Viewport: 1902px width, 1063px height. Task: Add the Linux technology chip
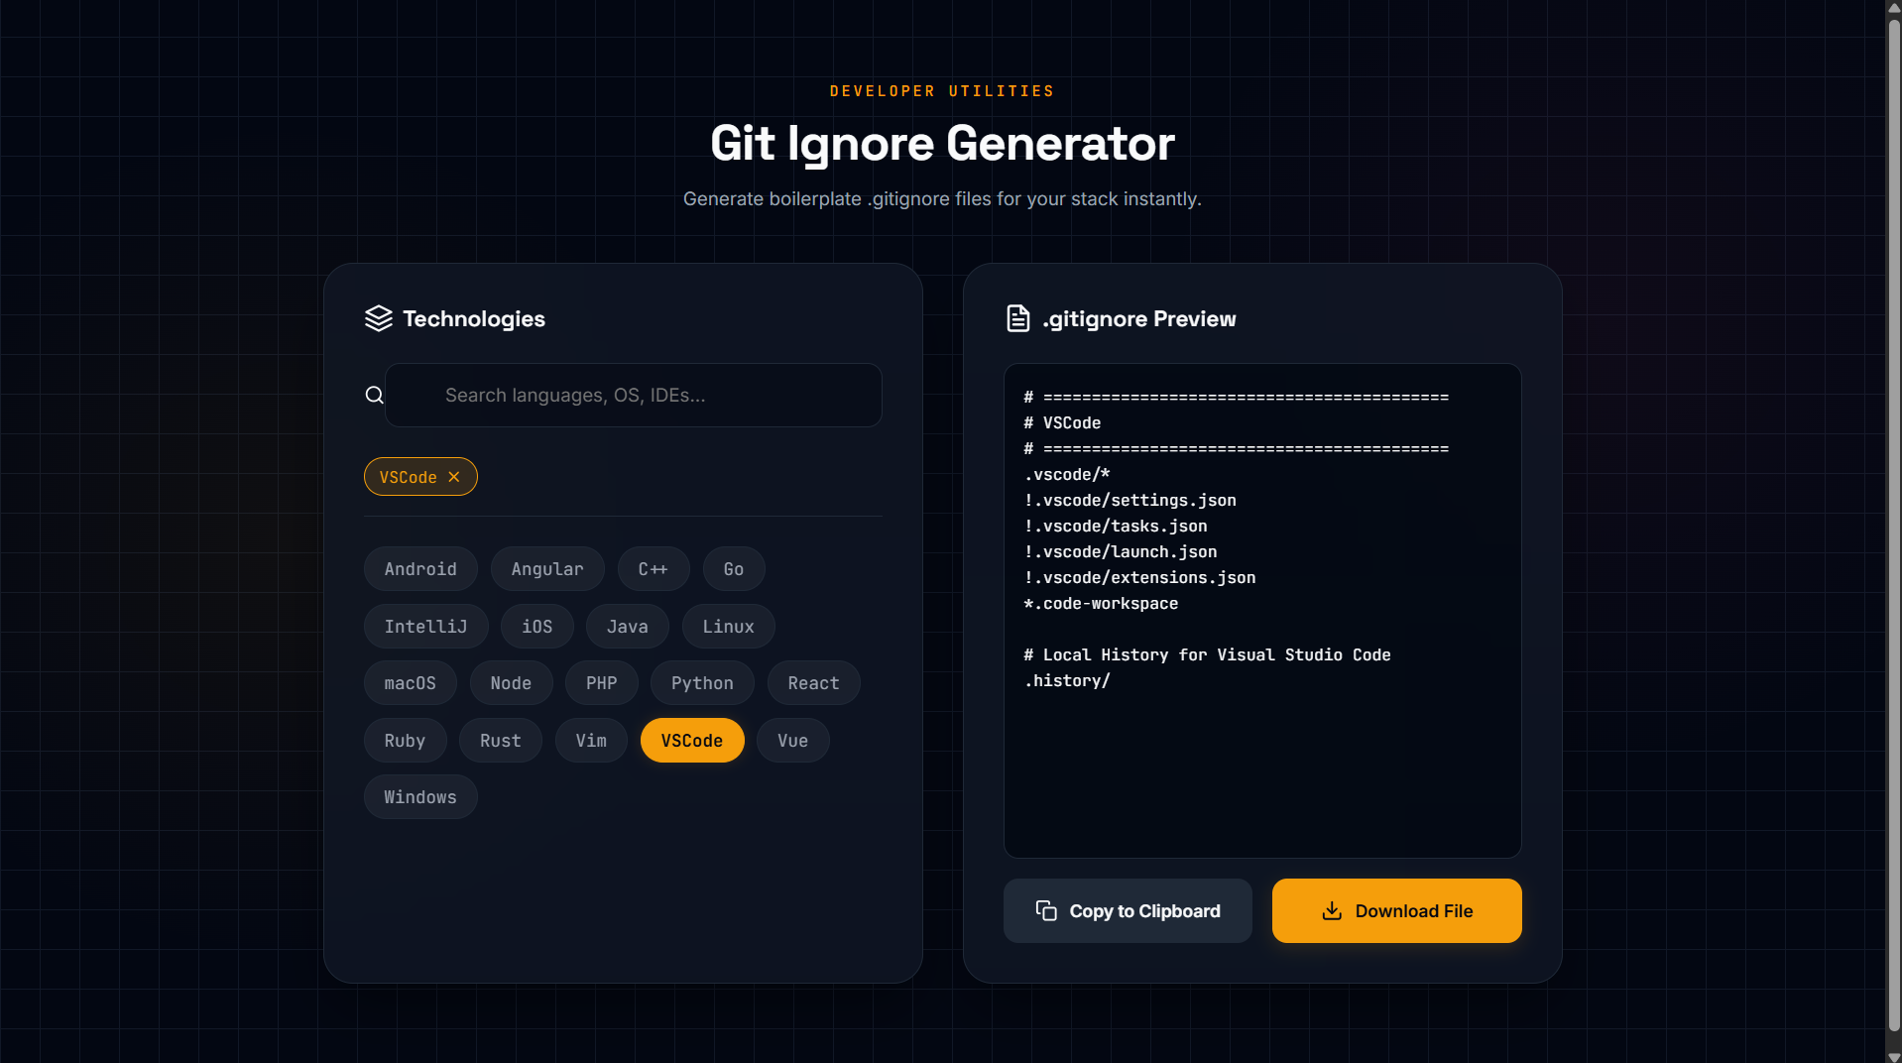(x=729, y=627)
